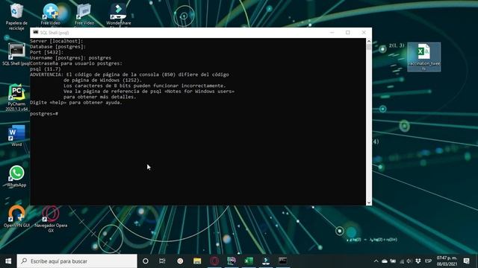478x268 pixels.
Task: Launch PyCharm 2020.1.3 from the desktop
Action: click(16, 98)
